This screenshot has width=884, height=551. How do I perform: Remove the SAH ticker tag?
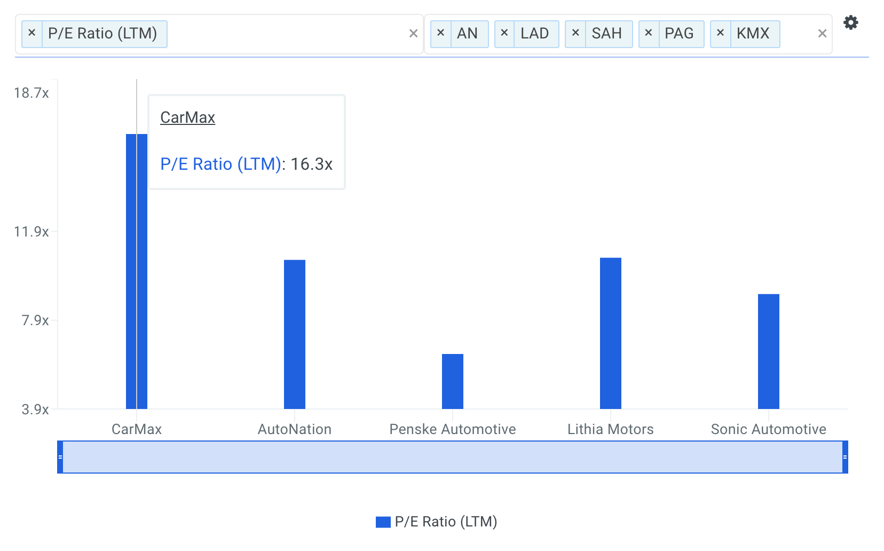pos(575,33)
